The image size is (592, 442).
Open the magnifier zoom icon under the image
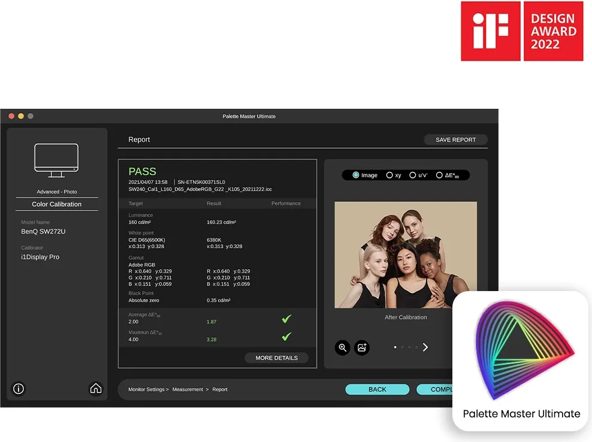[343, 347]
